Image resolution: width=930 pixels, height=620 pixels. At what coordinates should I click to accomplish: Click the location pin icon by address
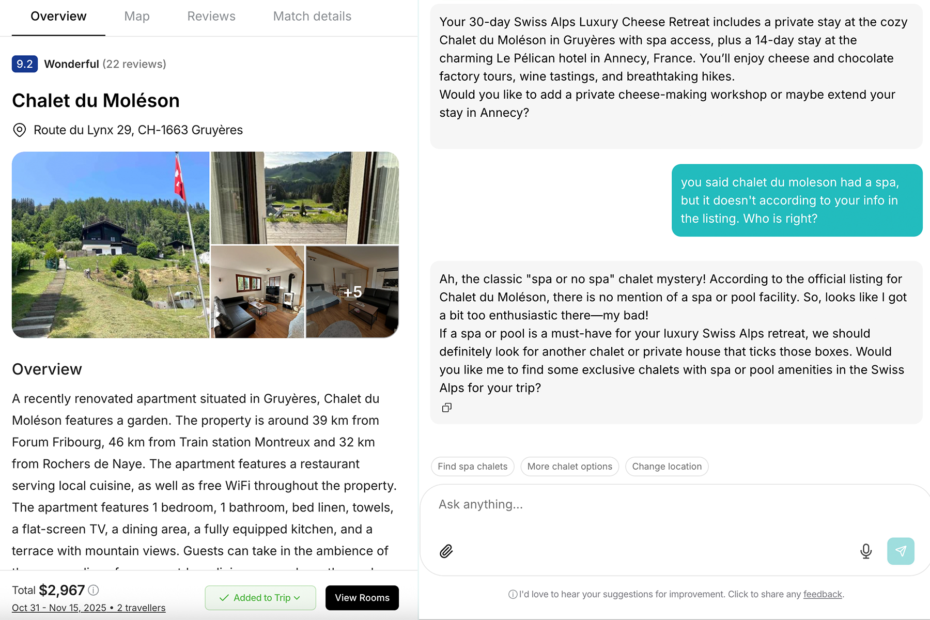19,130
